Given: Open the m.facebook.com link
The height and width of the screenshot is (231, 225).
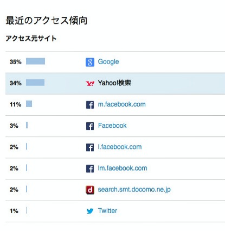Looking at the screenshot, I should (x=121, y=104).
